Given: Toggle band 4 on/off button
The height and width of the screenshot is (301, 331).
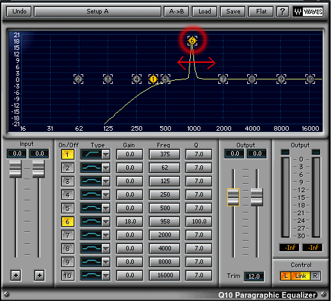Looking at the screenshot, I should [68, 195].
